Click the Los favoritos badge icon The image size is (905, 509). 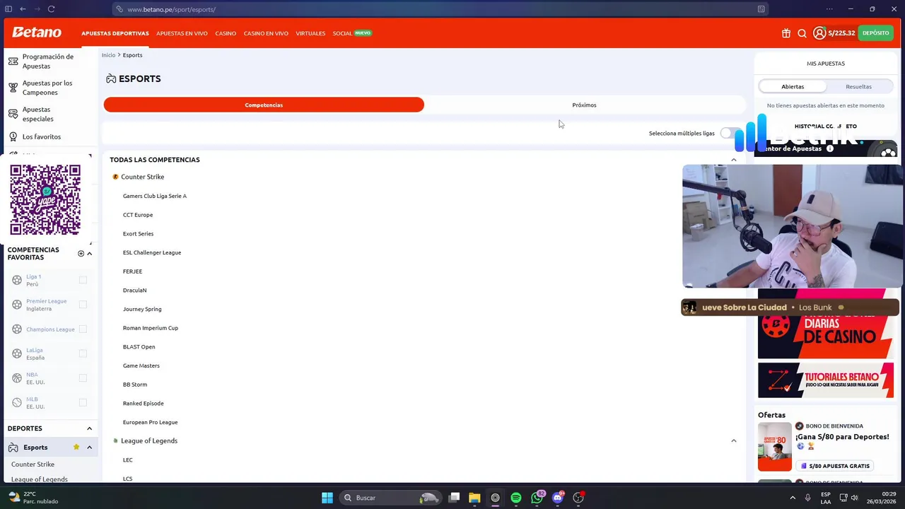pyautogui.click(x=13, y=136)
